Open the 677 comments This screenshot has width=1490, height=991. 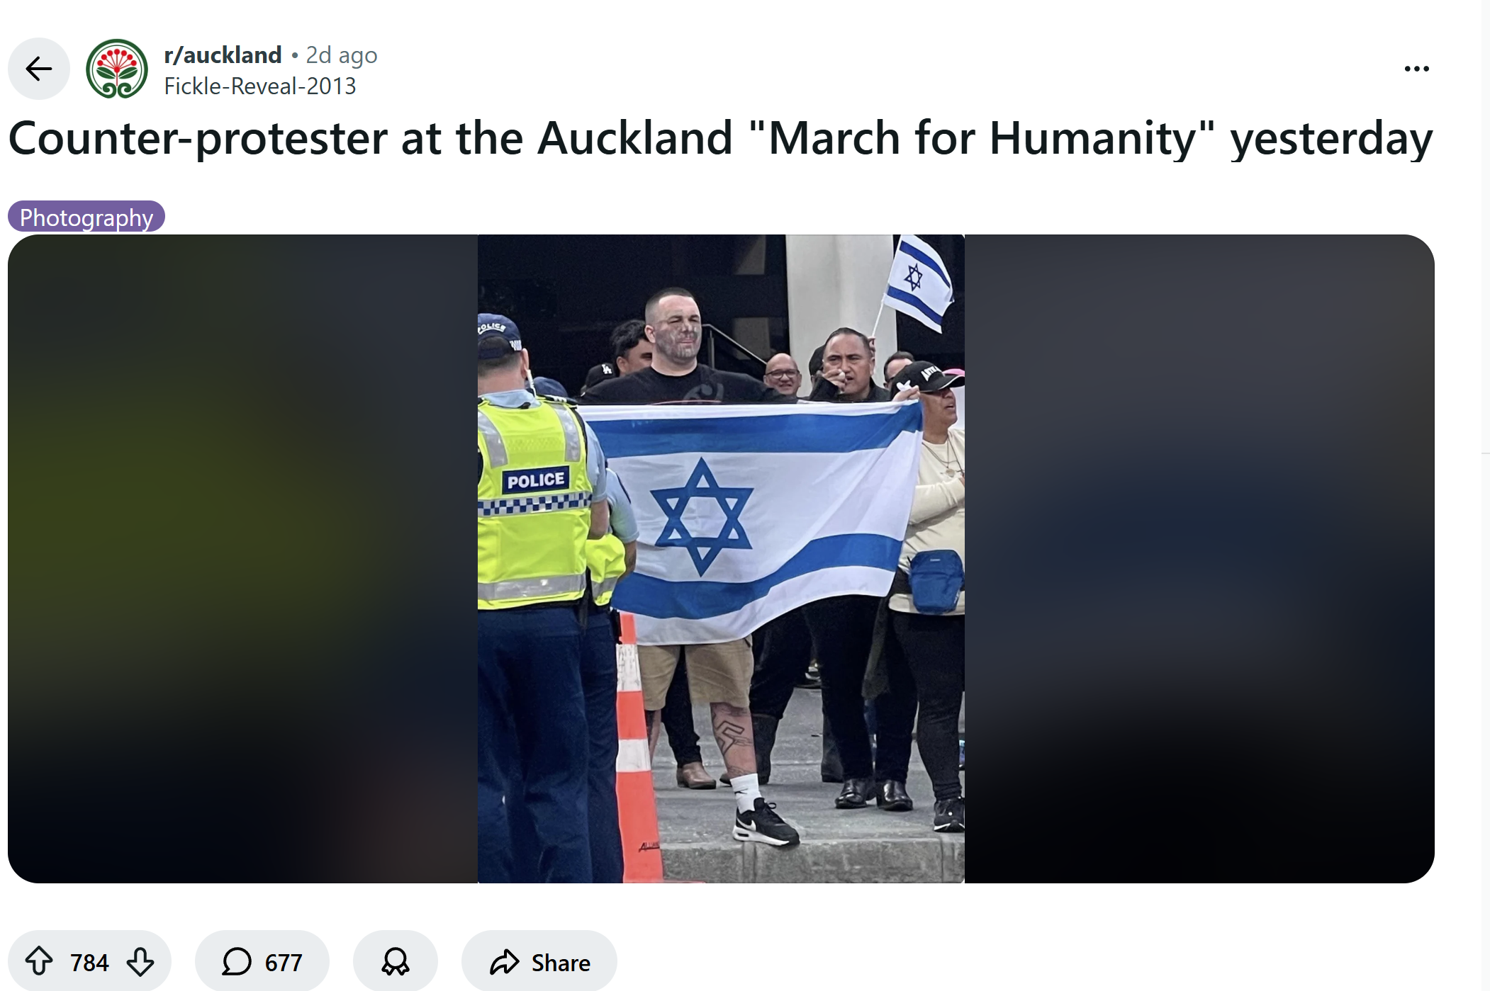click(x=262, y=961)
